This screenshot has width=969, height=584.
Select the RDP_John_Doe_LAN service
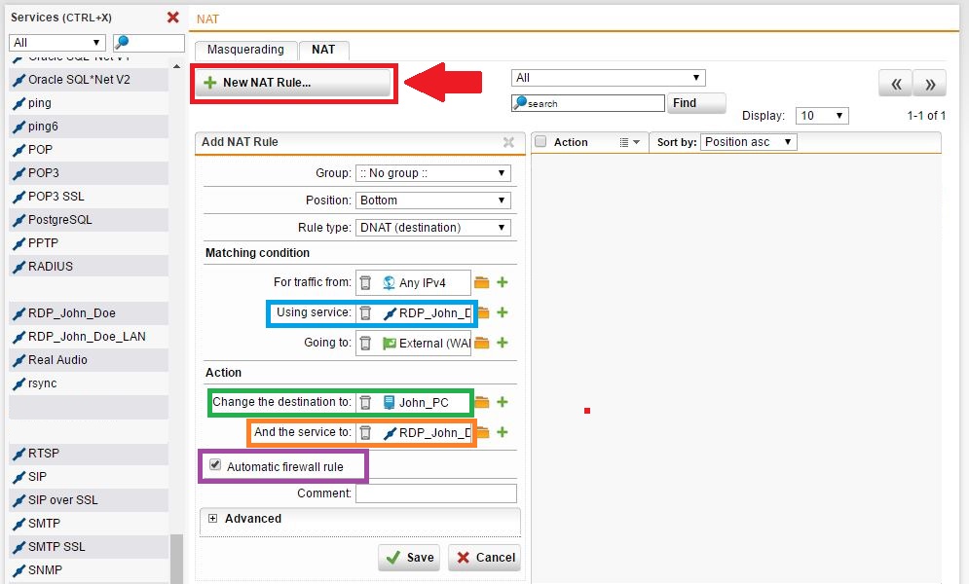[x=89, y=337]
